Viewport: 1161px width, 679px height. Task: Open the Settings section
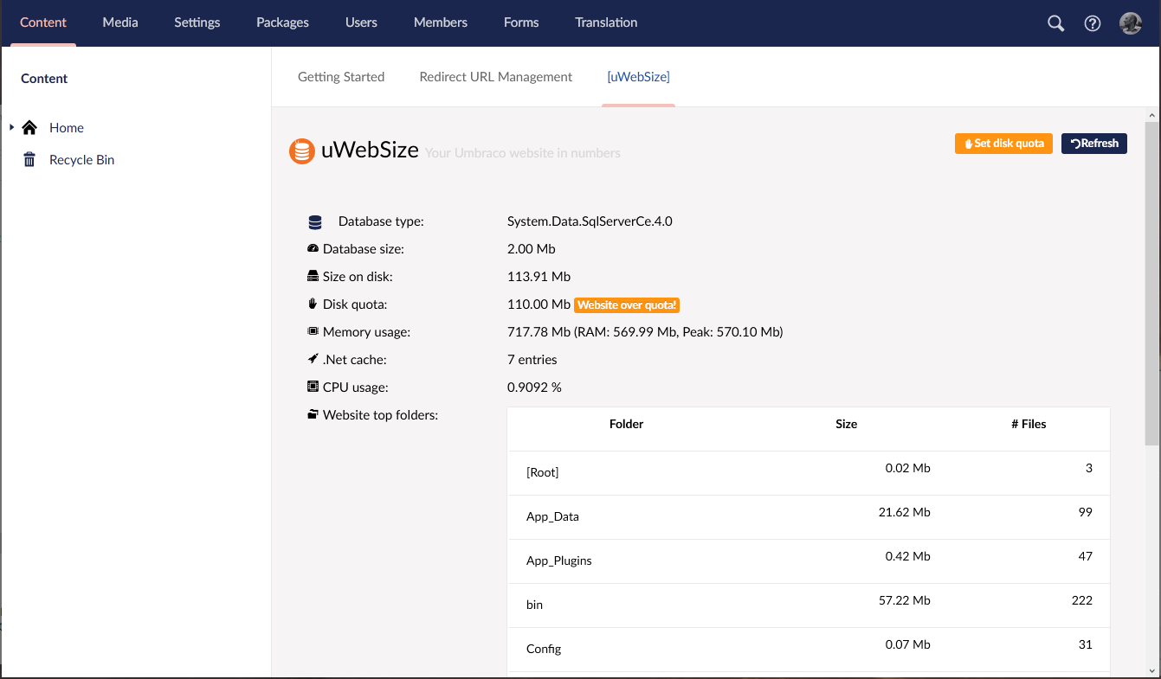(x=197, y=22)
